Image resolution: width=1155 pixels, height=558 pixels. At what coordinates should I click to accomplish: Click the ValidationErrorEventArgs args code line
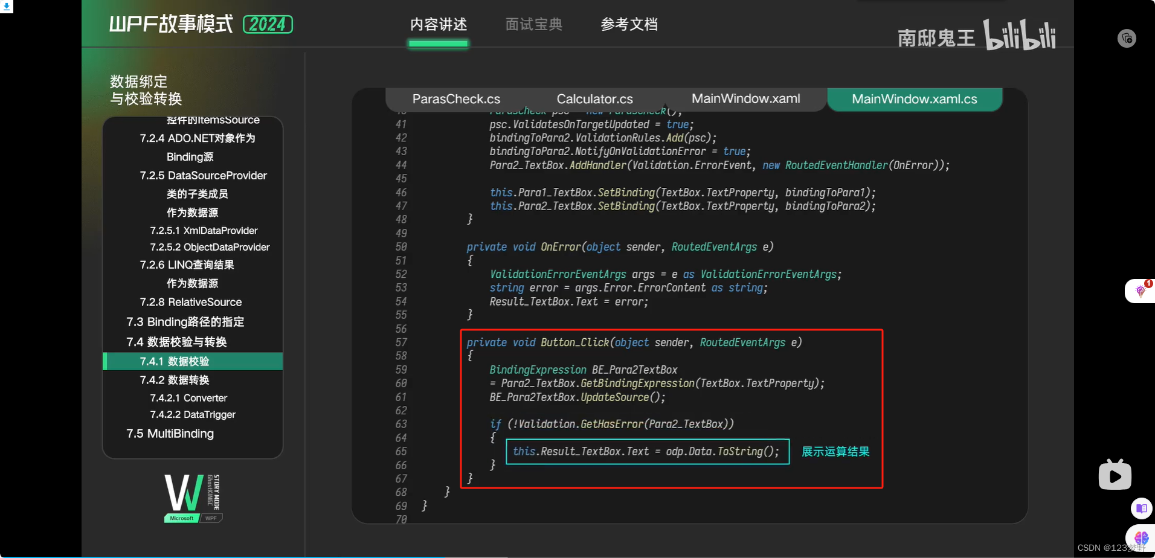(665, 274)
